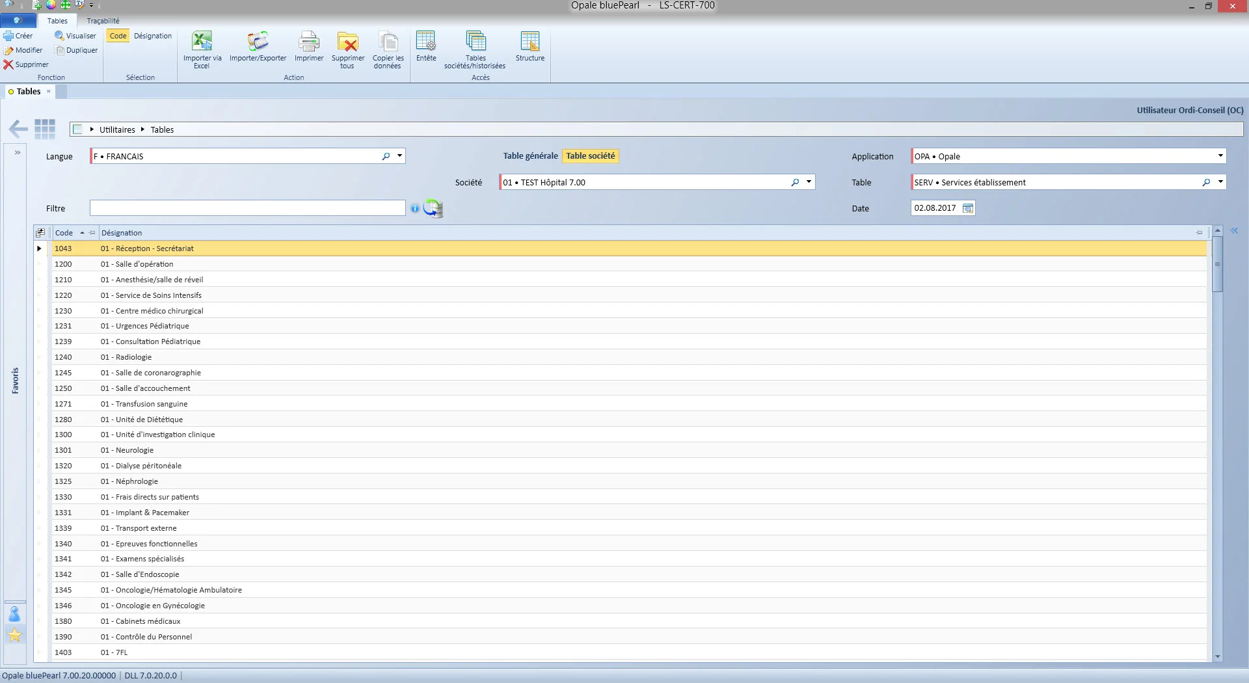This screenshot has height=683, width=1249.
Task: Open the Entête table settings
Action: pyautogui.click(x=426, y=46)
